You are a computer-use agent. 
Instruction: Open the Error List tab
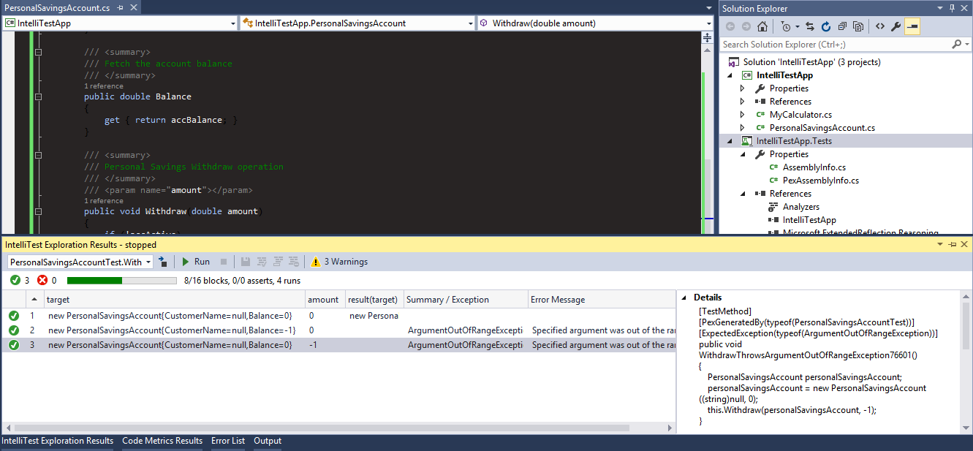point(228,441)
